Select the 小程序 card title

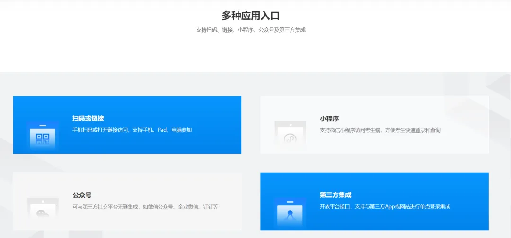pyautogui.click(x=329, y=119)
